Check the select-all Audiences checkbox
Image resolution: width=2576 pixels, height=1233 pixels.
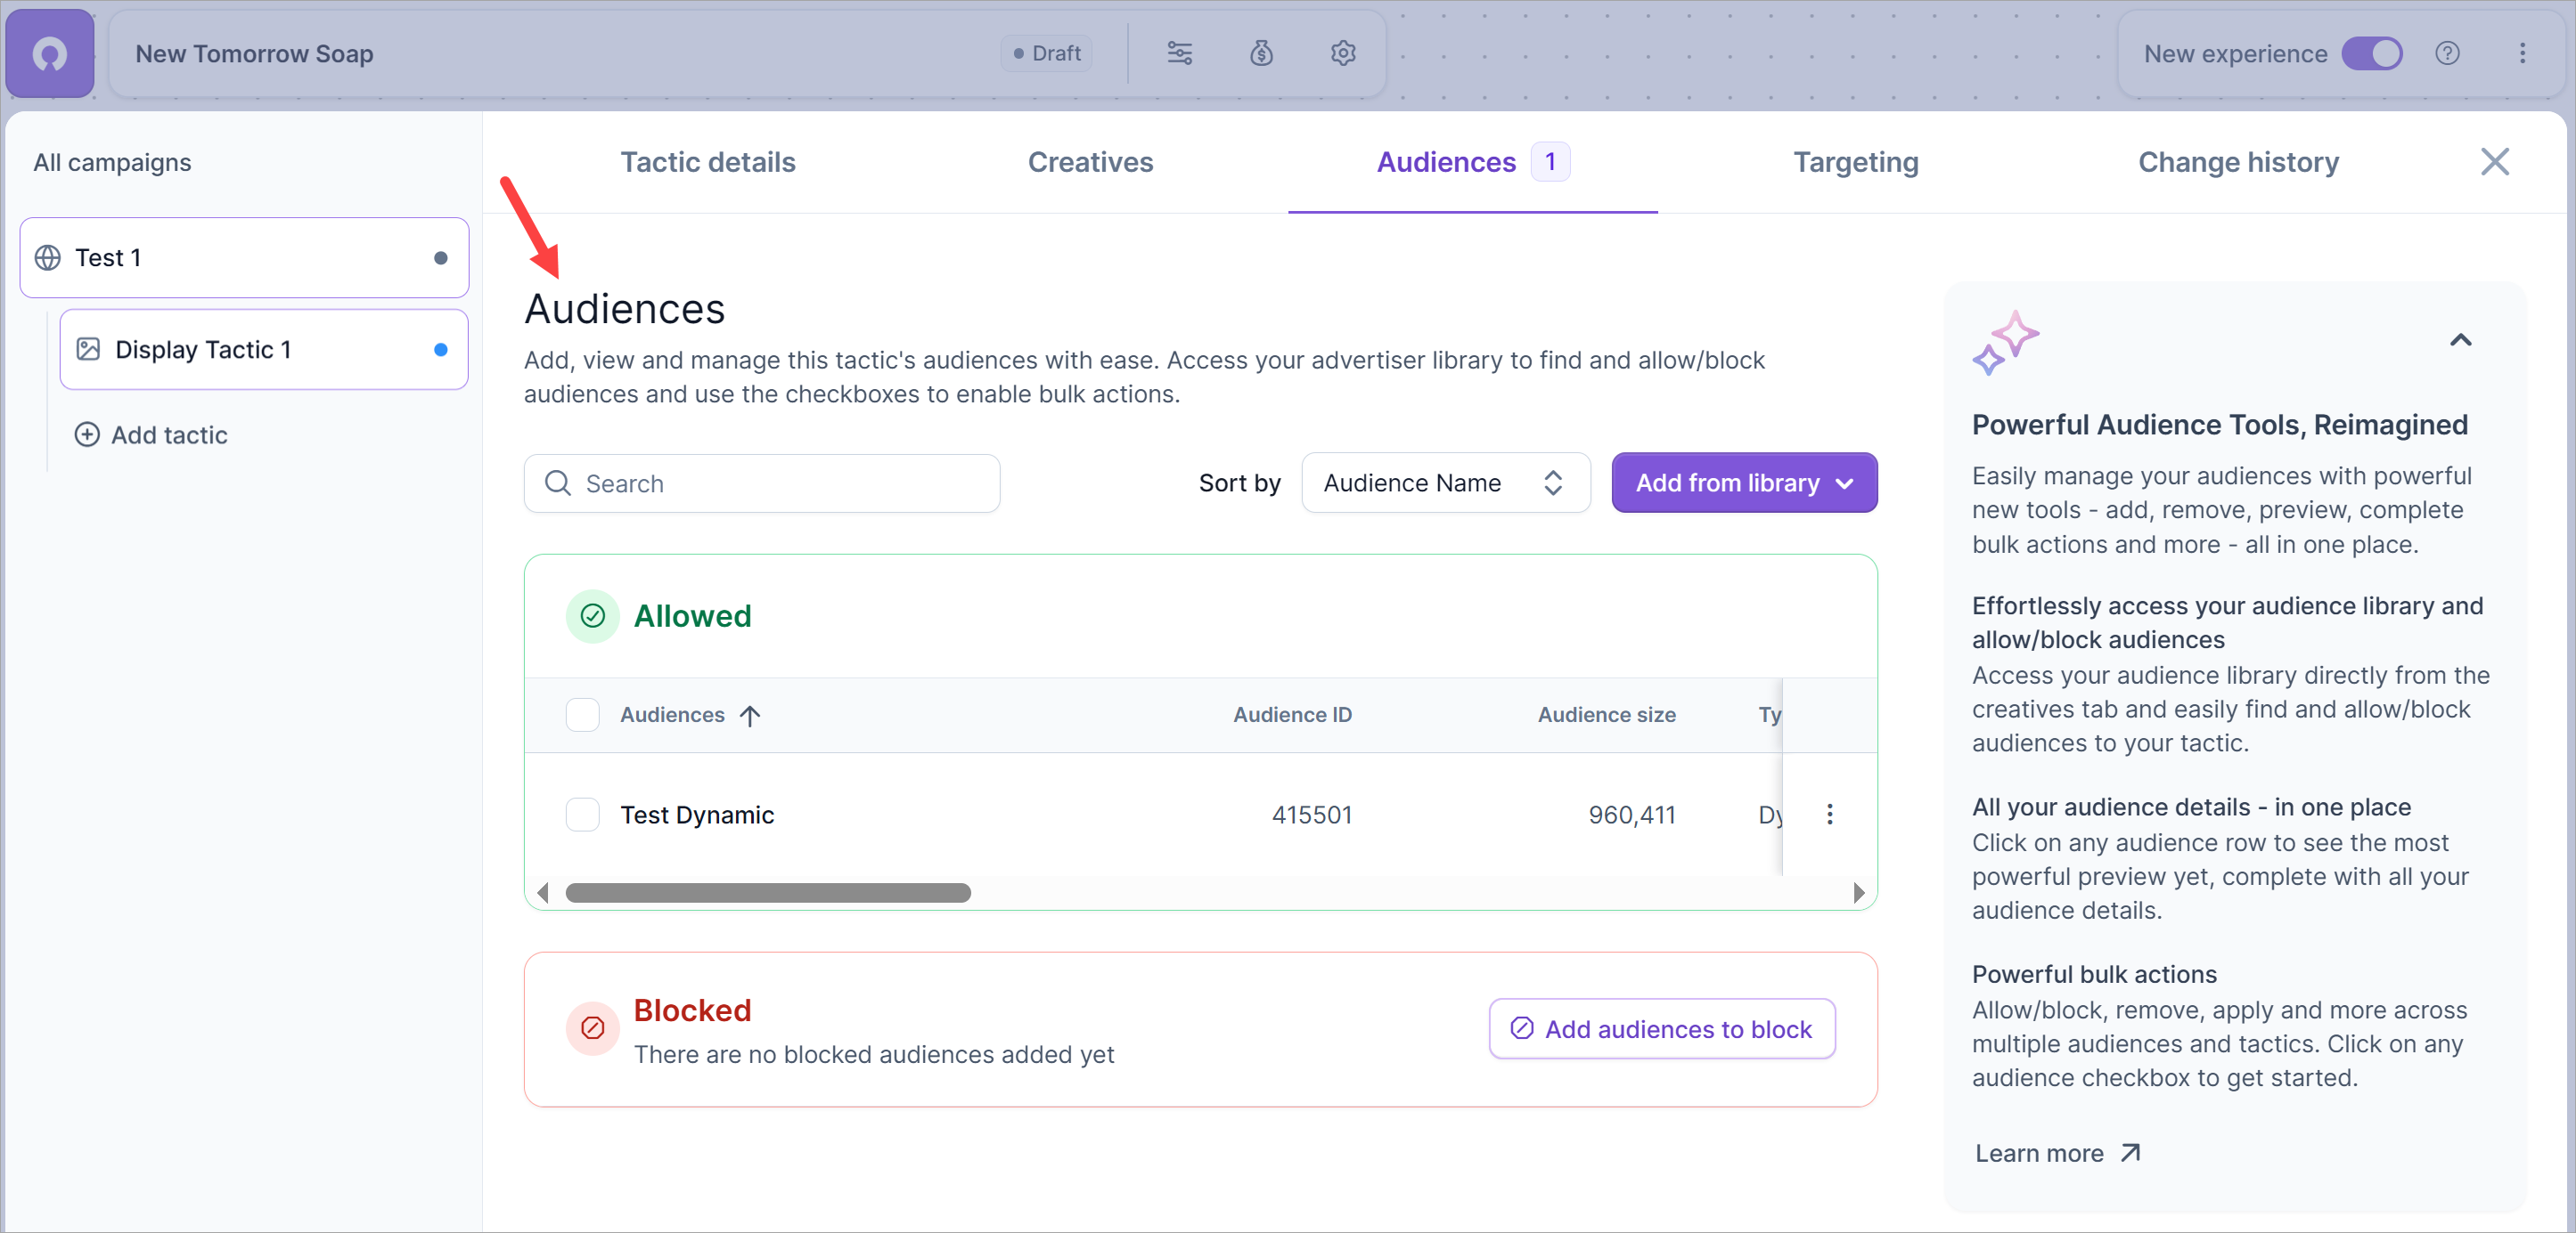pyautogui.click(x=582, y=714)
